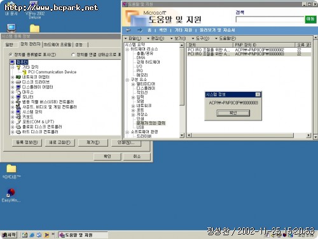318x239 pixels.
Task: Launch Media Player from quick launch
Action: click(46, 235)
